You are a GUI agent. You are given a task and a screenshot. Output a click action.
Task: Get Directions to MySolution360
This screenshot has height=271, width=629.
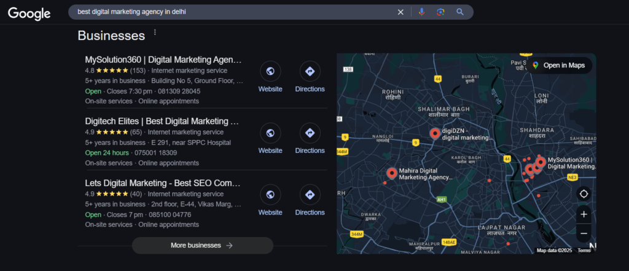pos(310,71)
